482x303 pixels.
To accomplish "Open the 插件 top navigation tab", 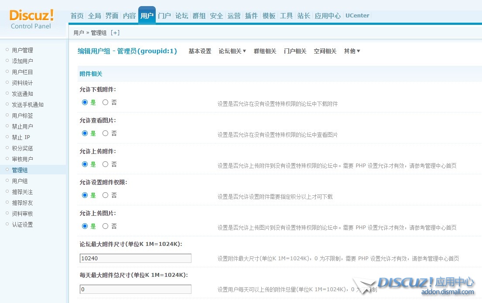I will click(251, 16).
